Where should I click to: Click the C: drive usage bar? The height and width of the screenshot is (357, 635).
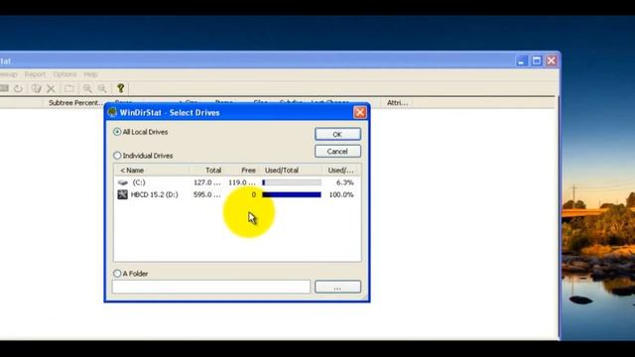click(292, 182)
